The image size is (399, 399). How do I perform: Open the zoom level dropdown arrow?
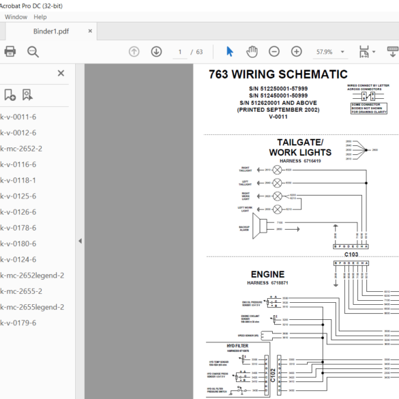pos(342,52)
